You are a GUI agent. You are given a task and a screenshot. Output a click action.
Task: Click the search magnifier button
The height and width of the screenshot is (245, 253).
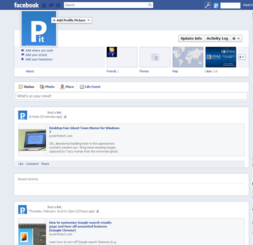tap(150, 5)
